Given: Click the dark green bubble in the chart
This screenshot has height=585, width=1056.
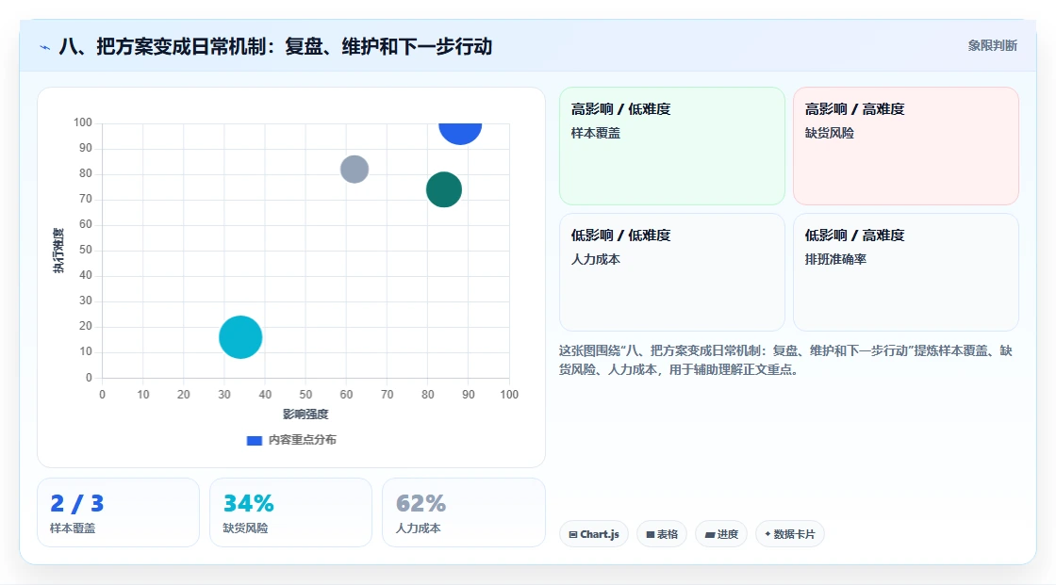Looking at the screenshot, I should [x=444, y=189].
